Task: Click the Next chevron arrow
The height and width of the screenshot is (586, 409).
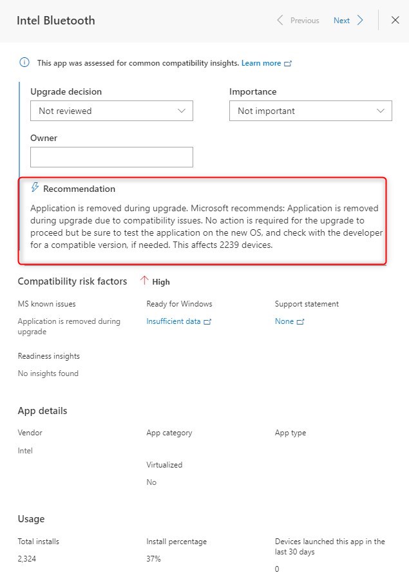Action: coord(360,20)
